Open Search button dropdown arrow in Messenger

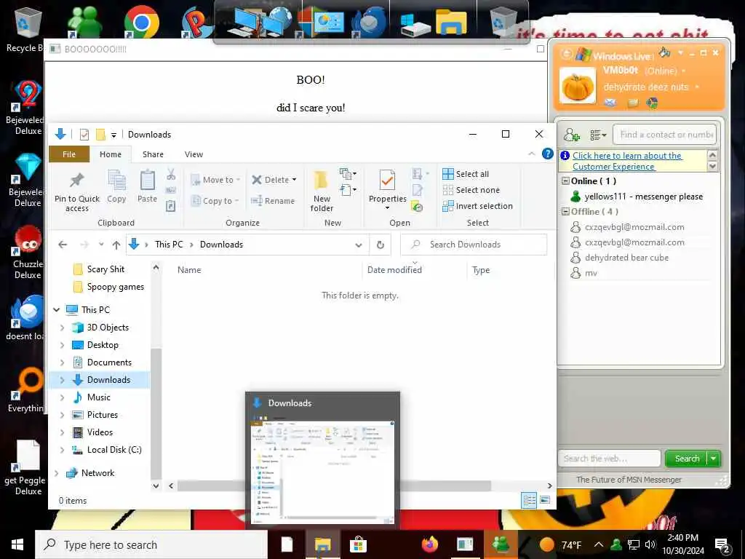pyautogui.click(x=714, y=459)
